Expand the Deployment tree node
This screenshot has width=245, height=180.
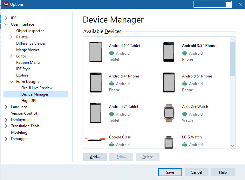point(6,120)
